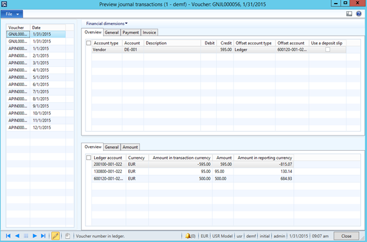The image size is (367, 242).
Task: Go to the first record navigation icon
Action: 8,236
